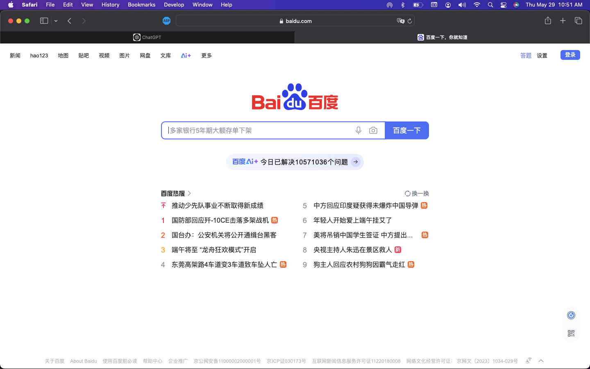Open Safari share icon
Image resolution: width=590 pixels, height=369 pixels.
click(x=548, y=20)
